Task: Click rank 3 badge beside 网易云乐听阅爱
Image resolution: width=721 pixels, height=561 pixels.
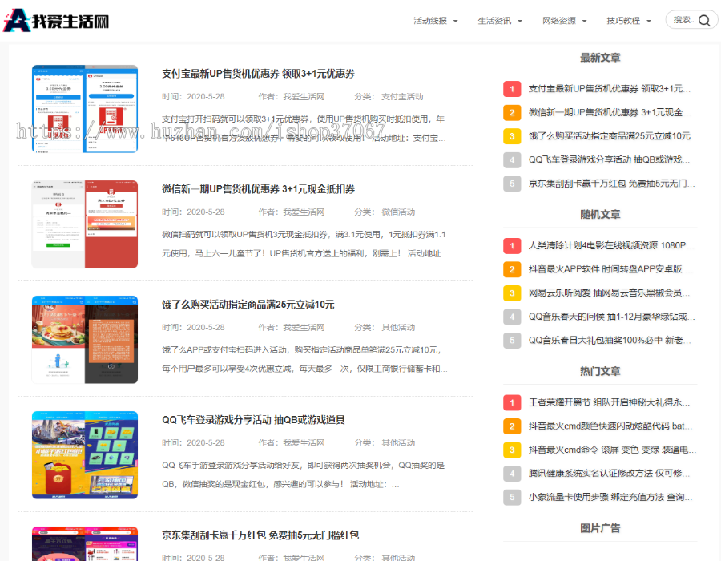Action: pos(512,293)
